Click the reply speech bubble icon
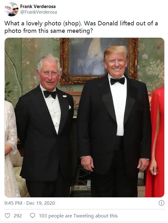 [x=32, y=216]
